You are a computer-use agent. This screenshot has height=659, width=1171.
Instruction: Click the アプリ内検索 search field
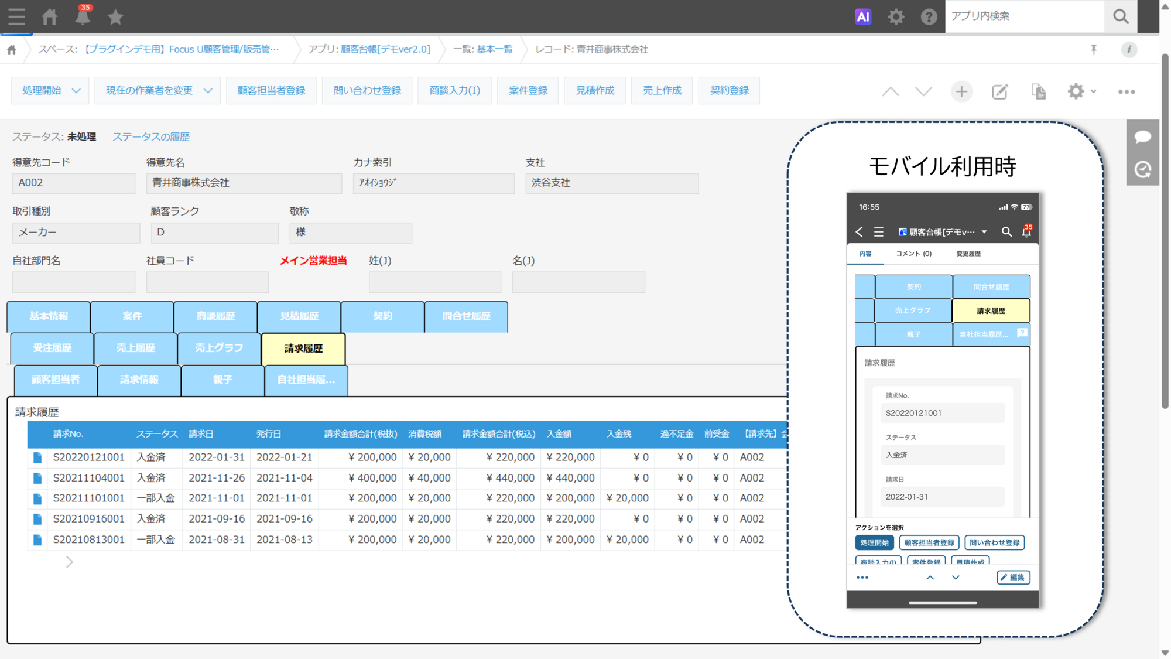tap(1025, 16)
